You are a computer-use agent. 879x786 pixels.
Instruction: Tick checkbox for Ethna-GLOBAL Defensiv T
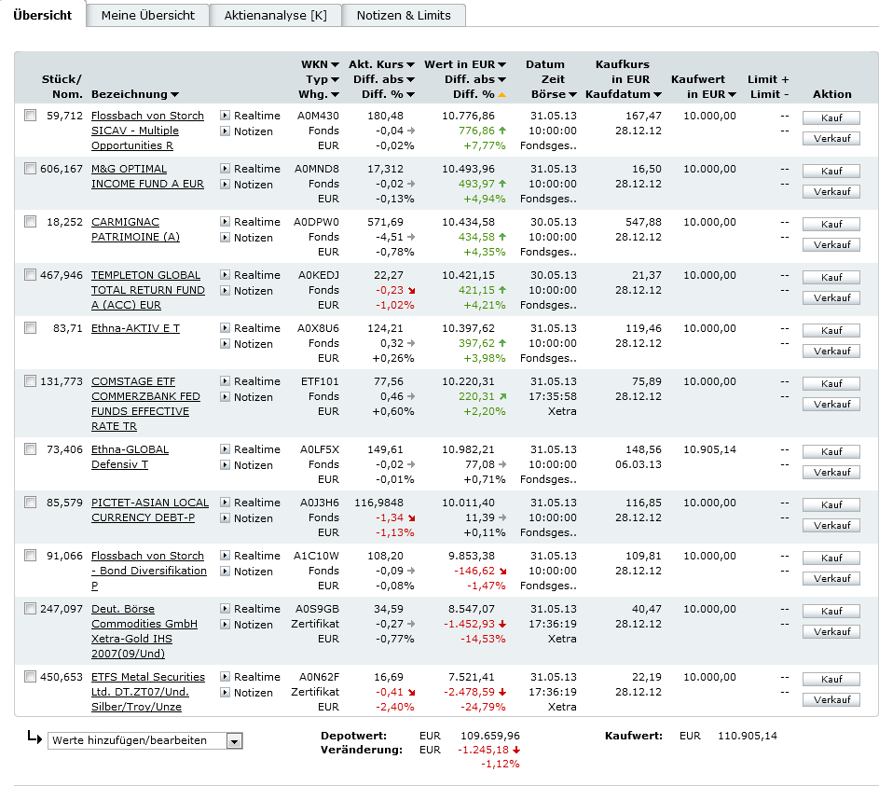point(30,449)
